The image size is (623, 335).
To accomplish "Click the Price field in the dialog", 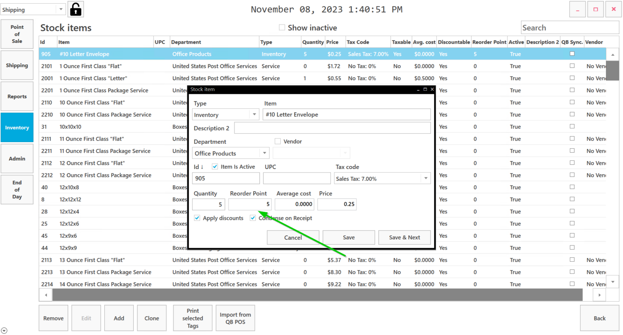I will [x=337, y=204].
